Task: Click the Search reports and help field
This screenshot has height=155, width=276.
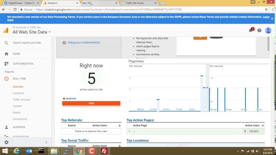Action: pos(27,43)
